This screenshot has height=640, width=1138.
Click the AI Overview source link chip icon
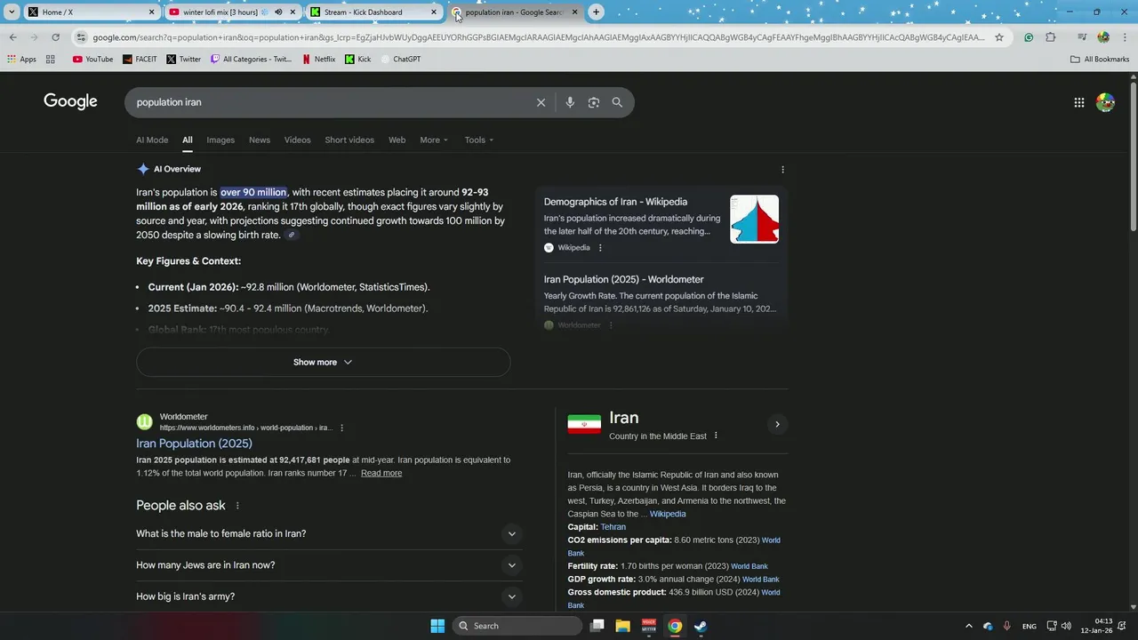tap(292, 236)
